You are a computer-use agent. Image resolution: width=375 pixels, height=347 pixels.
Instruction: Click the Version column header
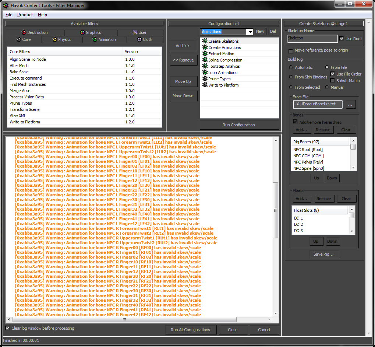click(x=142, y=52)
